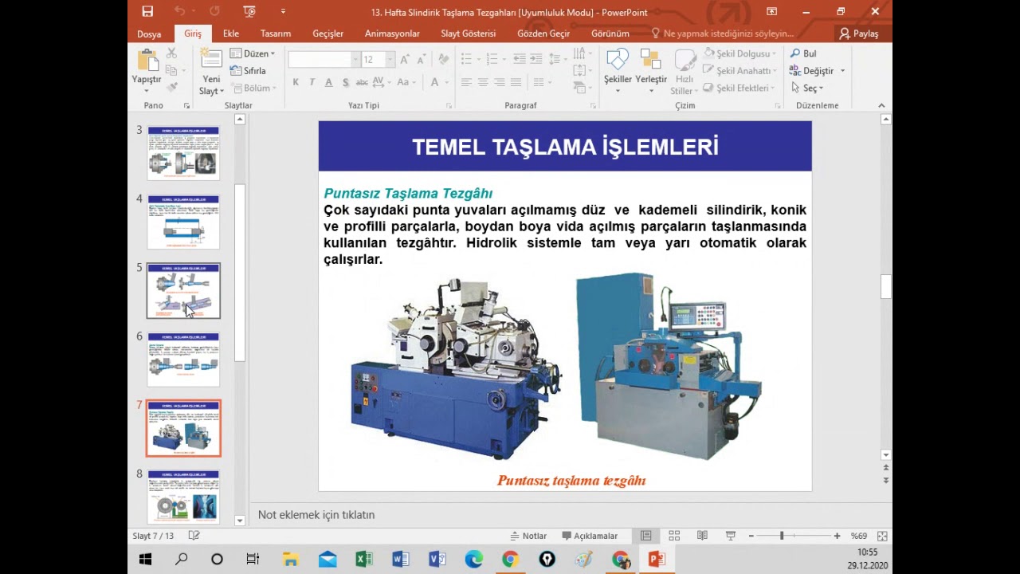Toggle text shadow S button
Viewport: 1020px width, 574px height.
pyautogui.click(x=345, y=82)
